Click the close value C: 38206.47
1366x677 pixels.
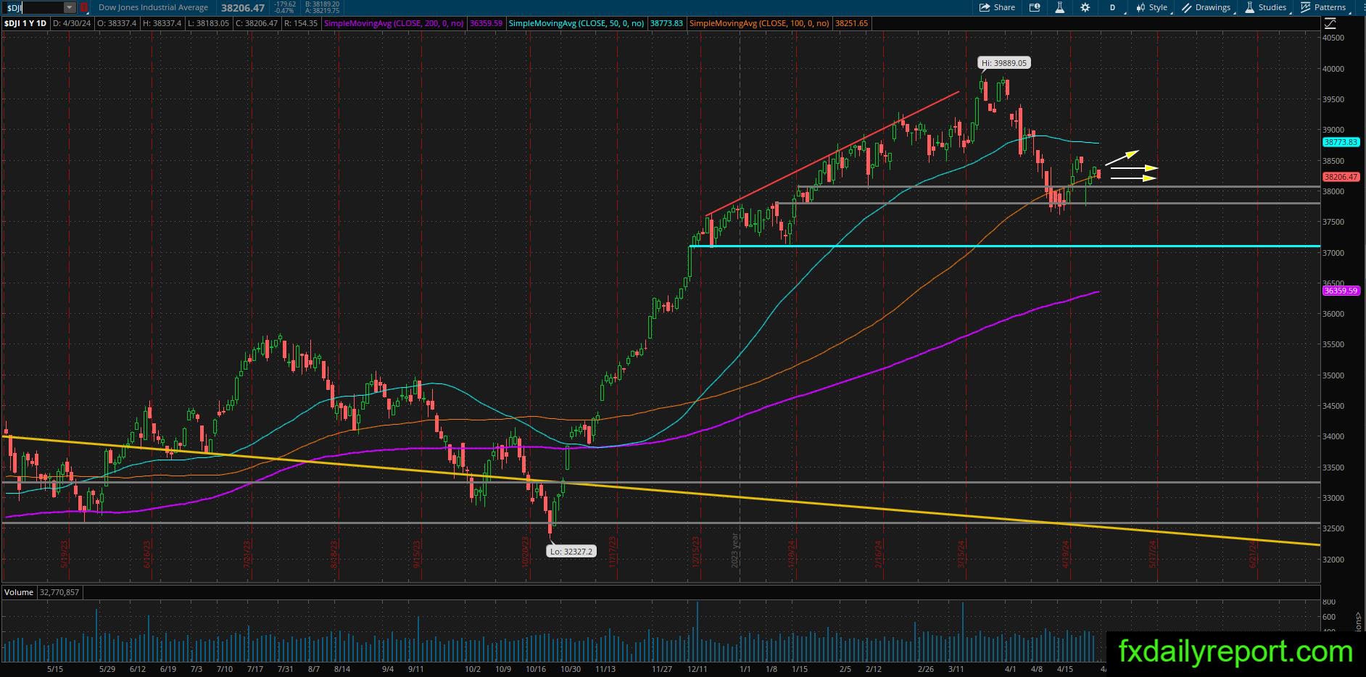(257, 23)
